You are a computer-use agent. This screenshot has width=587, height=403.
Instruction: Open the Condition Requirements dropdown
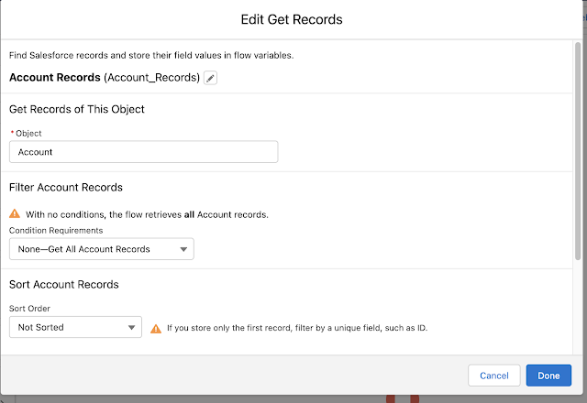[x=101, y=248]
